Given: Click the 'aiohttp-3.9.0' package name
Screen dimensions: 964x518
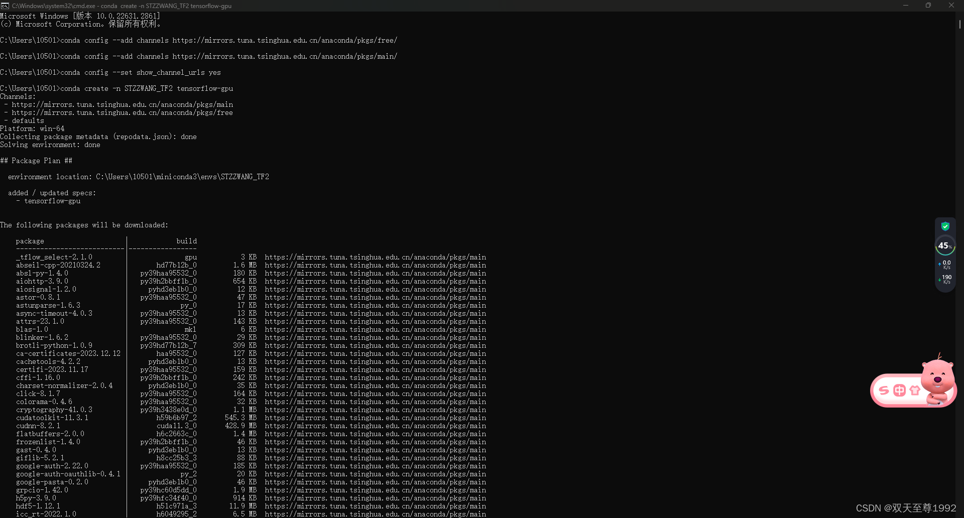Looking at the screenshot, I should pos(42,281).
